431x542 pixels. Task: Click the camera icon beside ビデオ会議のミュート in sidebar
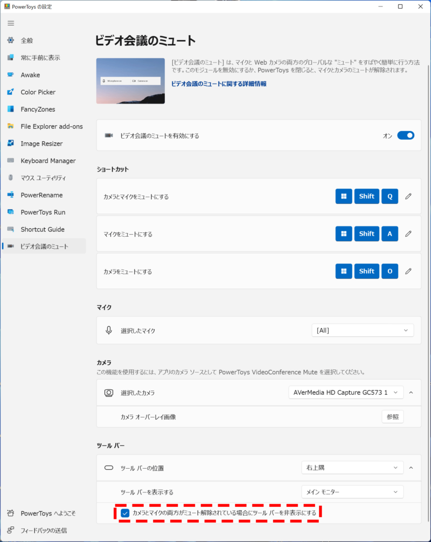tap(11, 246)
